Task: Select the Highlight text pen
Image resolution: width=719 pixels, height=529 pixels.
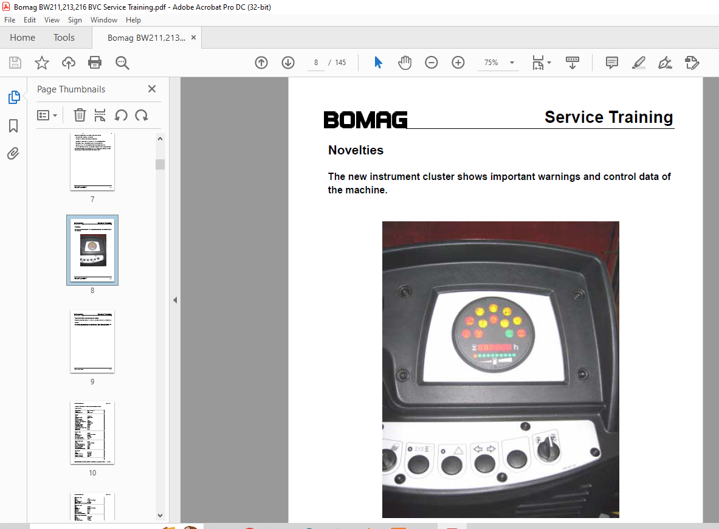Action: 638,63
